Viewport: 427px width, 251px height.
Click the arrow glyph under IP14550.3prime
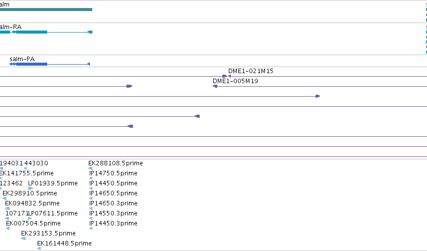(91, 218)
